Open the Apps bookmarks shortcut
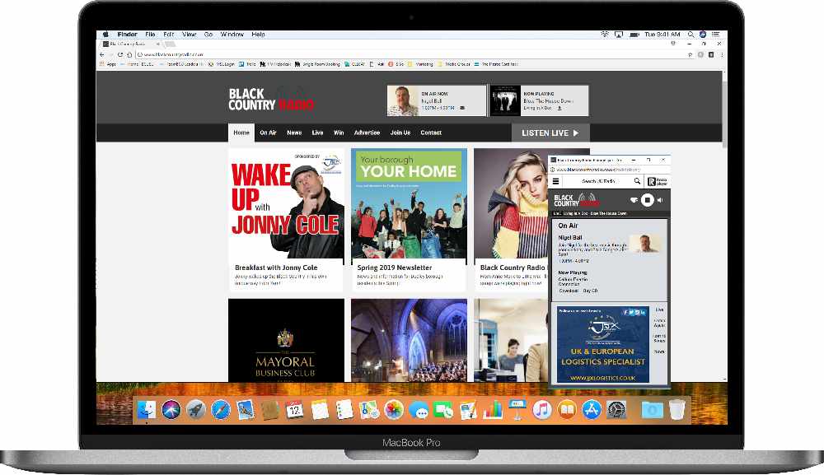Screen dimensions: 824x475 coord(108,64)
